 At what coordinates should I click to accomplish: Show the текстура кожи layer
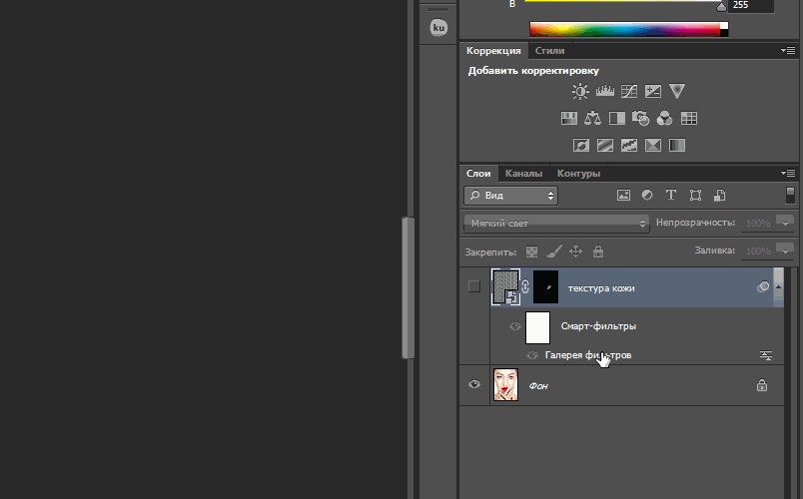click(x=474, y=287)
